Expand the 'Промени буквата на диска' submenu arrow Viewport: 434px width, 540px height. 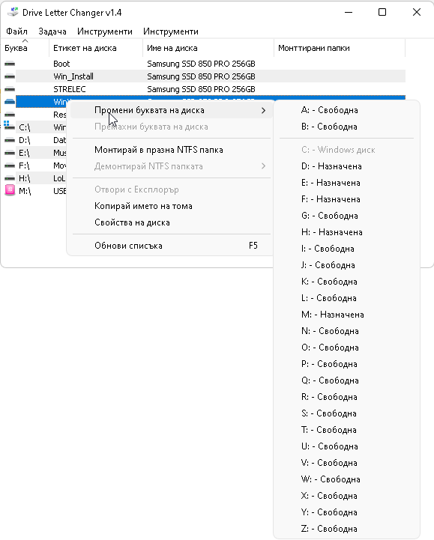click(x=263, y=111)
